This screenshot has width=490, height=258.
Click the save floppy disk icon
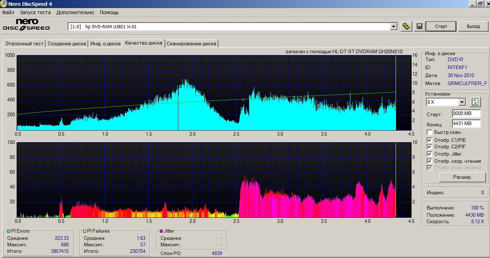click(x=419, y=26)
